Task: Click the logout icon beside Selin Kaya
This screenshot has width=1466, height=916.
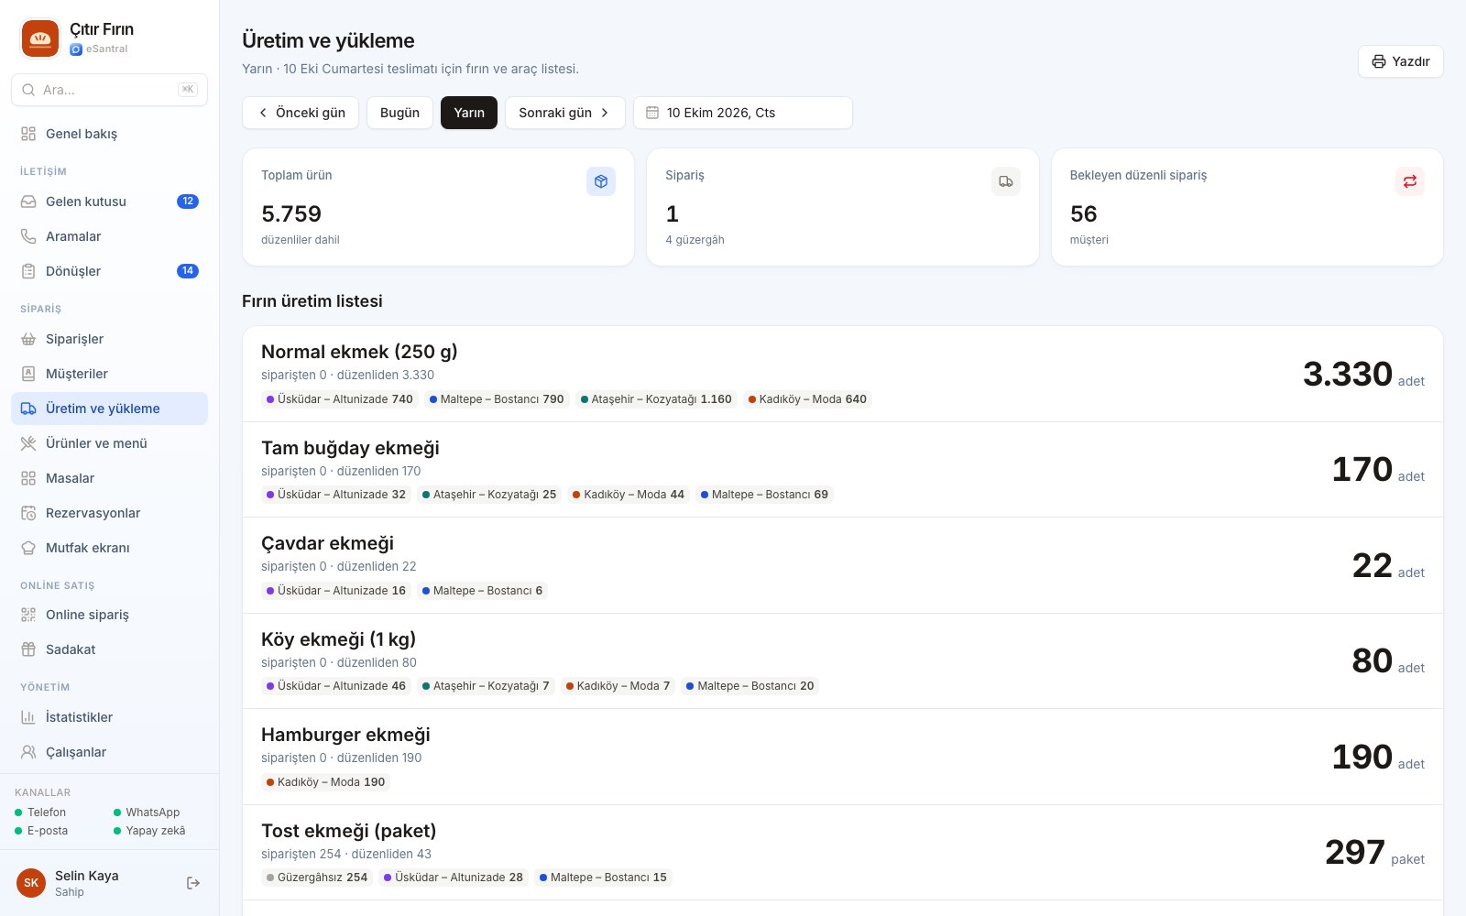Action: click(x=193, y=883)
